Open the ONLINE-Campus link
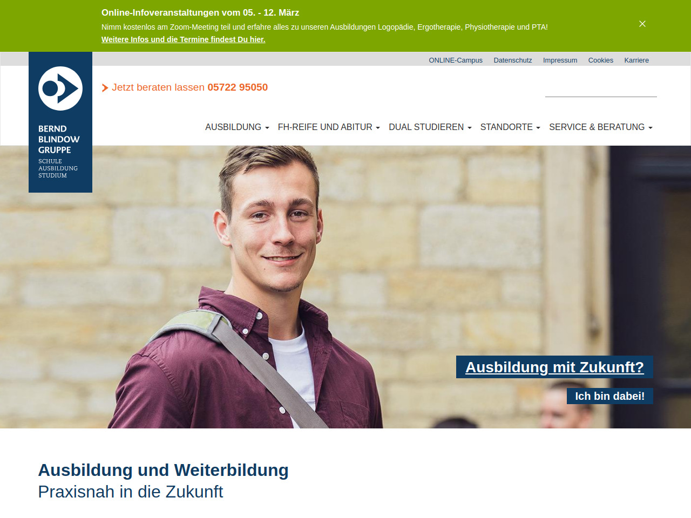The width and height of the screenshot is (691, 518). (x=456, y=60)
